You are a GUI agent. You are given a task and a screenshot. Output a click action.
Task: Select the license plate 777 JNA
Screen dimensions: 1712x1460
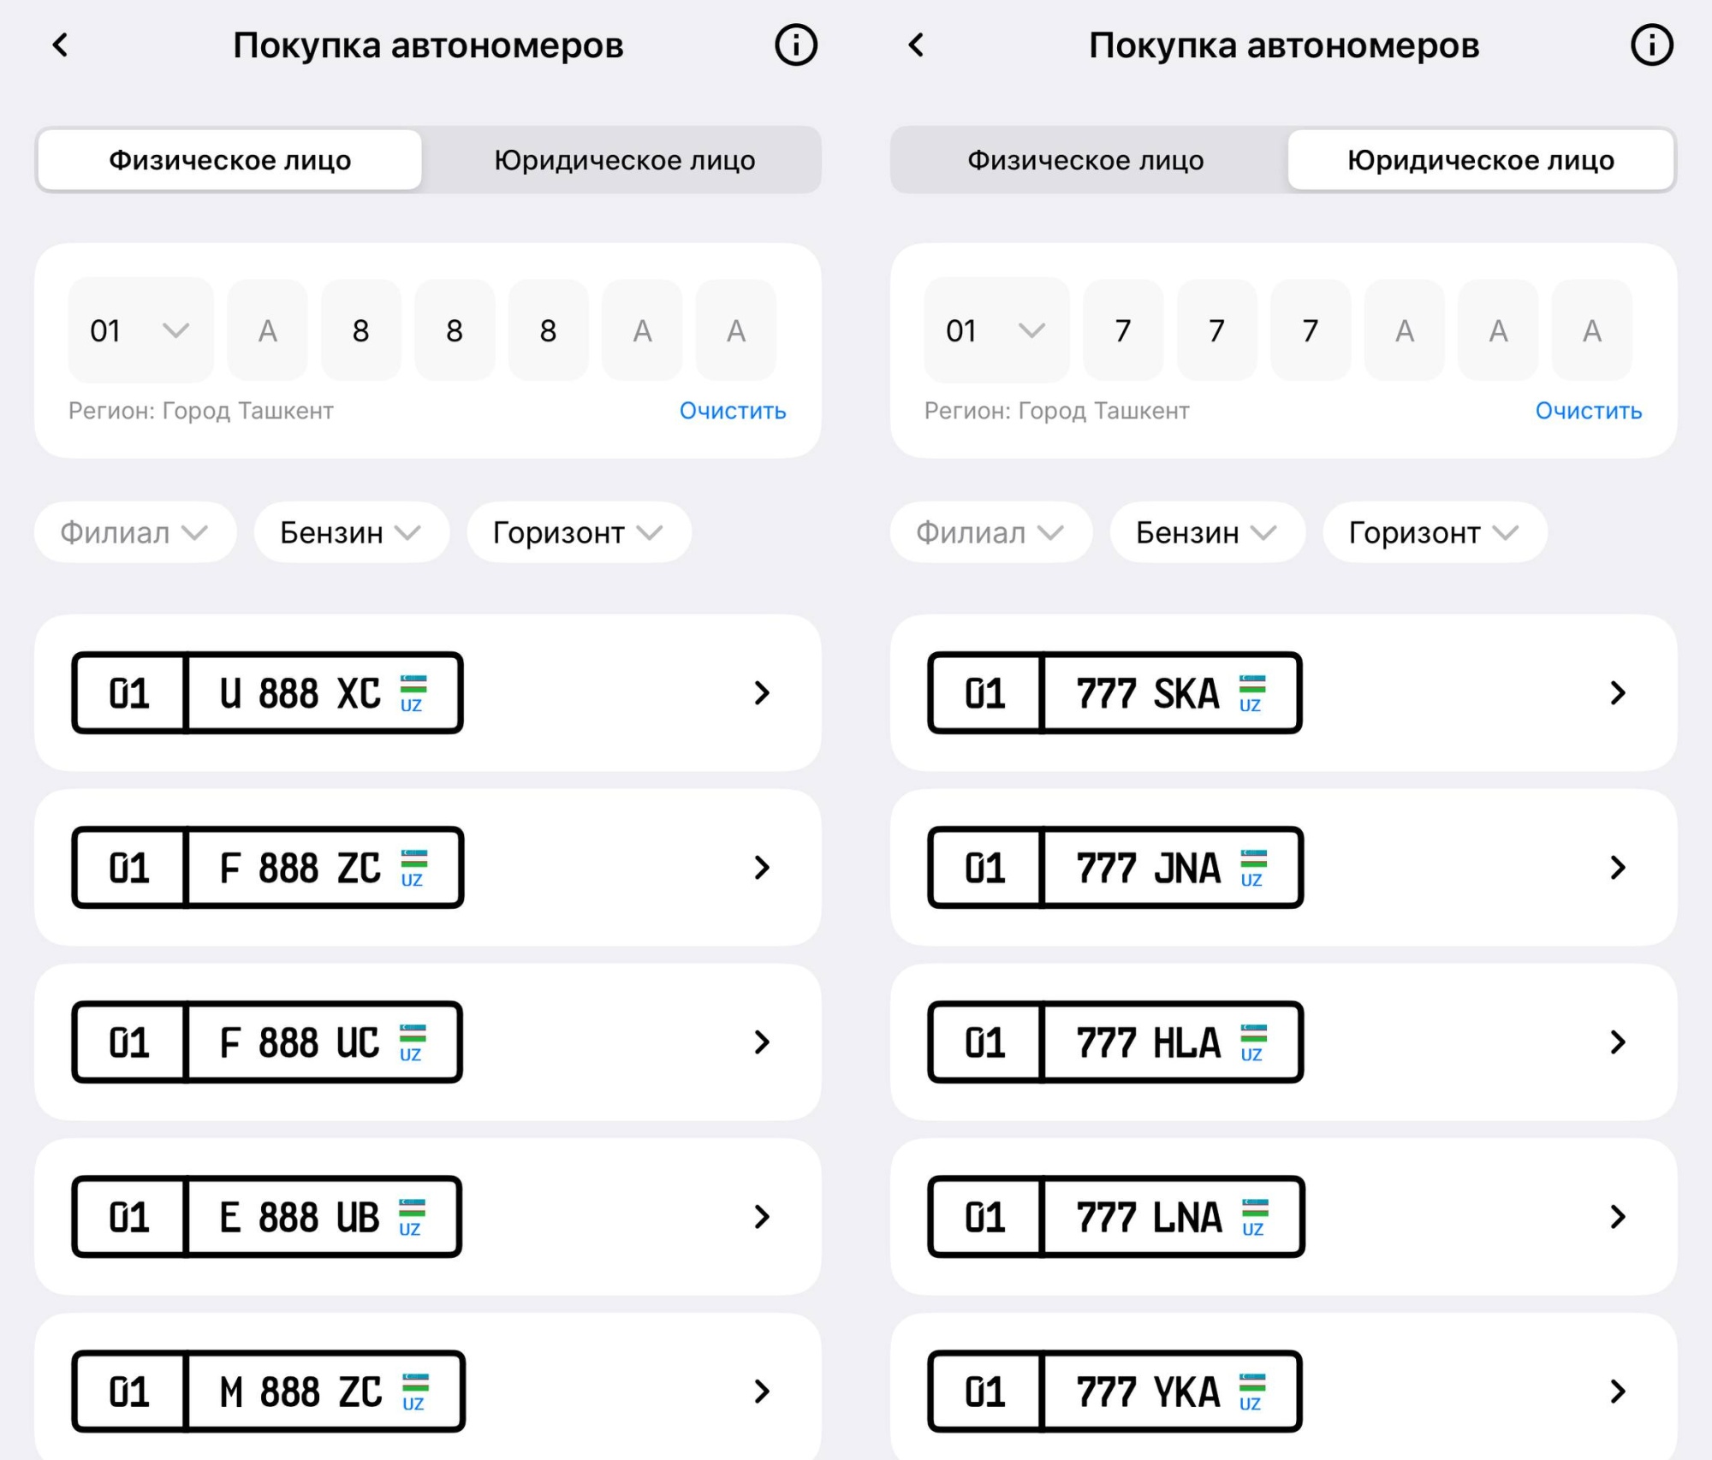(x=1115, y=868)
